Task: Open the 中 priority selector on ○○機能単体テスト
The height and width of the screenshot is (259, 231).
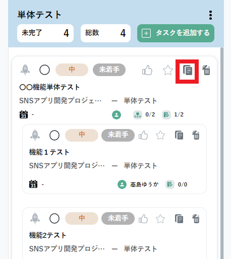Action: 72,70
